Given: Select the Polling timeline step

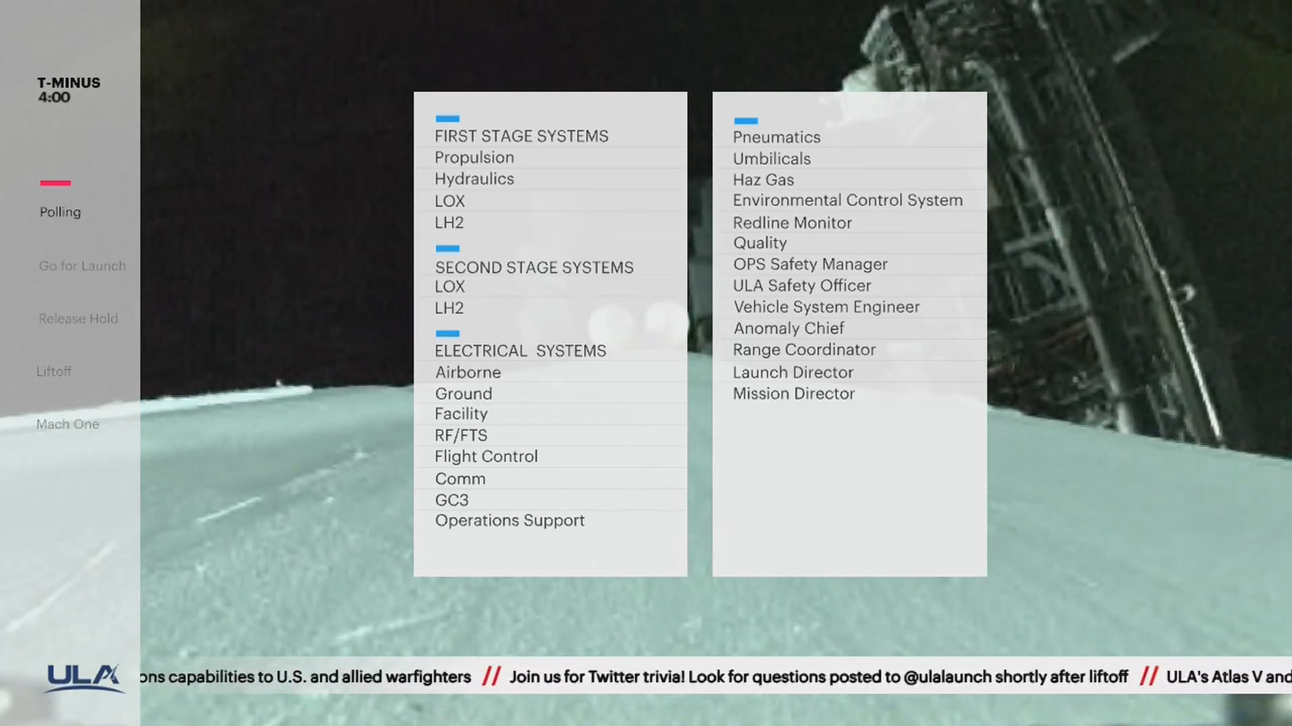Looking at the screenshot, I should click(x=60, y=212).
